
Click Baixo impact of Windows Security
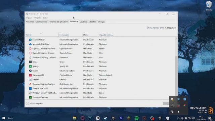[101, 93]
